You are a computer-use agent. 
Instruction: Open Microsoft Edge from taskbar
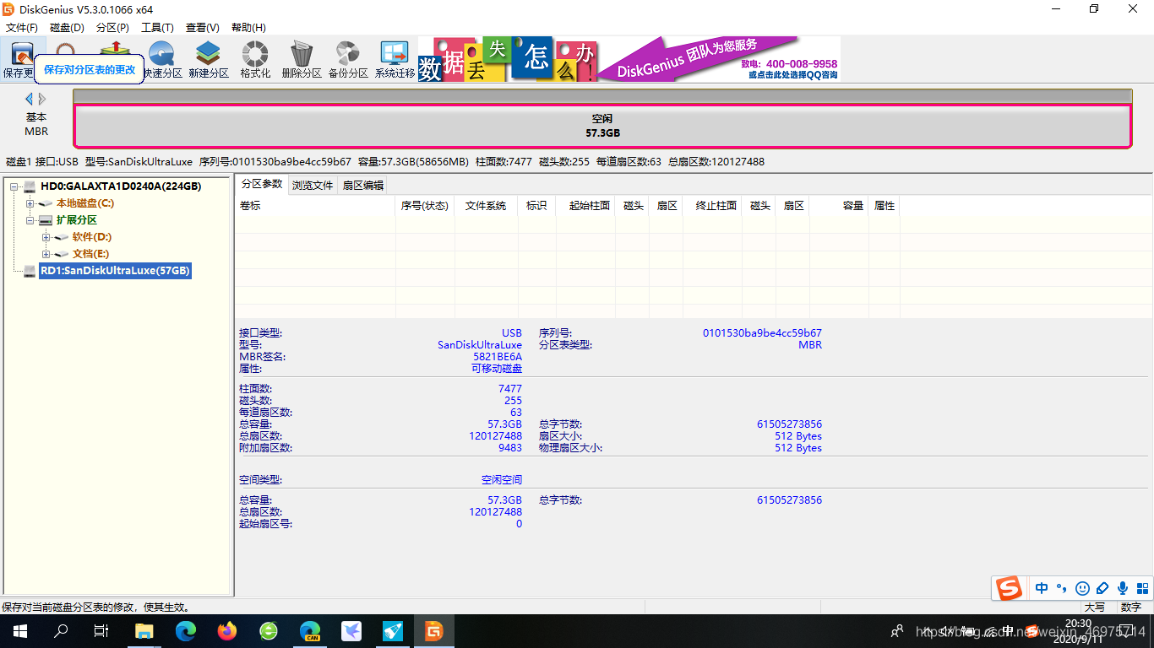coord(186,631)
